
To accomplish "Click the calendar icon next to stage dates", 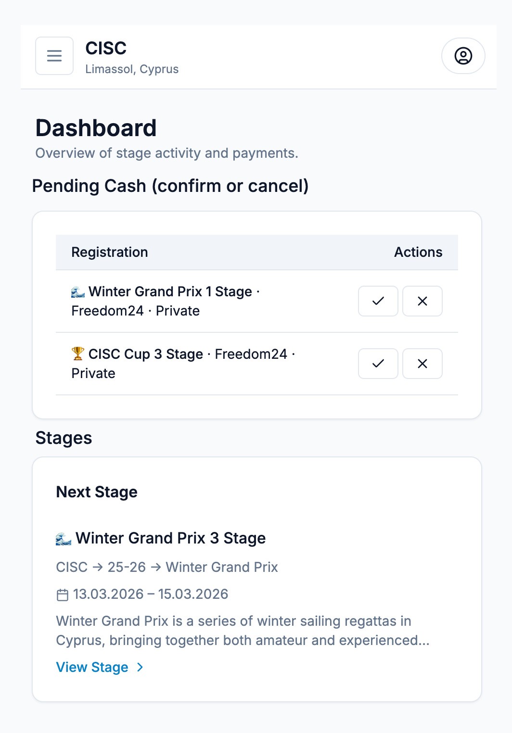I will click(62, 594).
